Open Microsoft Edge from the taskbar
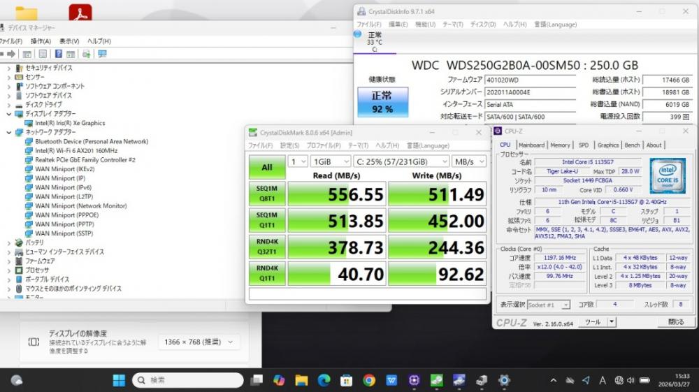 click(324, 380)
